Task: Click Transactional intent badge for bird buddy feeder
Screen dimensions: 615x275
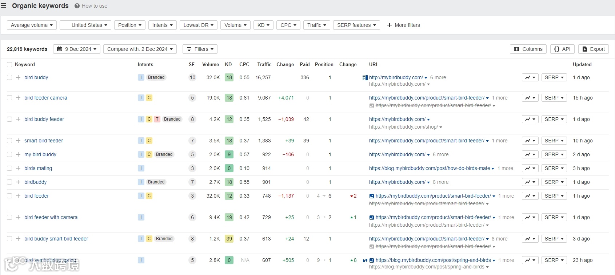Action: [157, 119]
